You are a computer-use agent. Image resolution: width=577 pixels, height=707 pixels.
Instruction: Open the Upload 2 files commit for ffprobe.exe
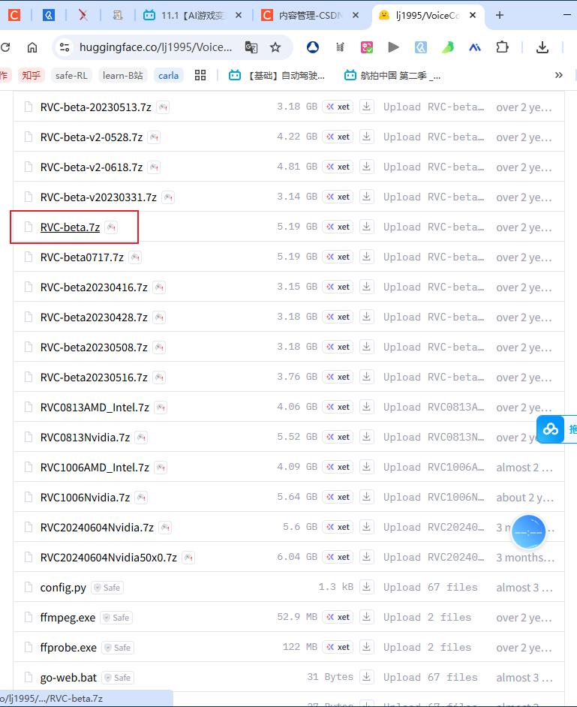tap(427, 647)
